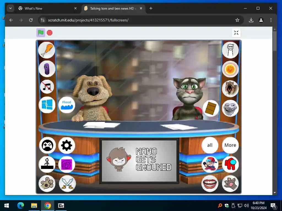Launch Microsoft Edge from taskbar
The width and height of the screenshot is (282, 211).
[20, 206]
